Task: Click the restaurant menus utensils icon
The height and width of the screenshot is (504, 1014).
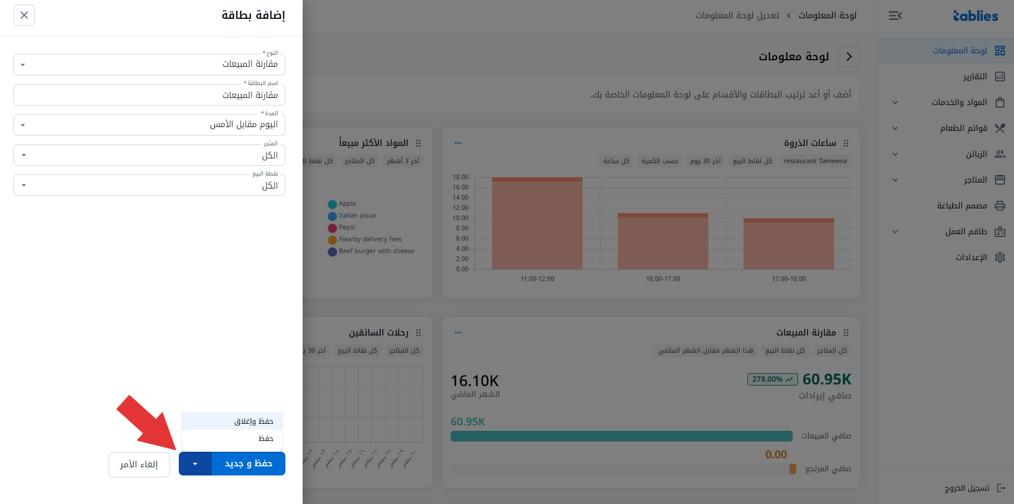Action: pyautogui.click(x=1000, y=128)
